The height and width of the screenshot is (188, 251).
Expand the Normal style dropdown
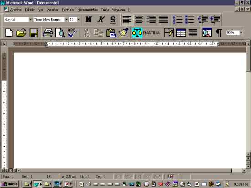(x=31, y=20)
